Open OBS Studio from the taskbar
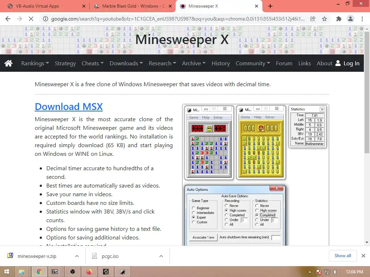 tap(72, 272)
